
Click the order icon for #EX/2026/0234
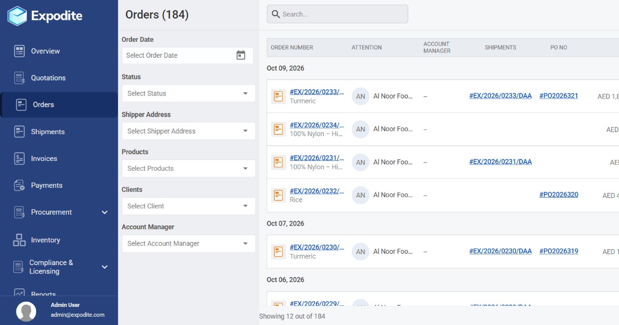pos(279,129)
